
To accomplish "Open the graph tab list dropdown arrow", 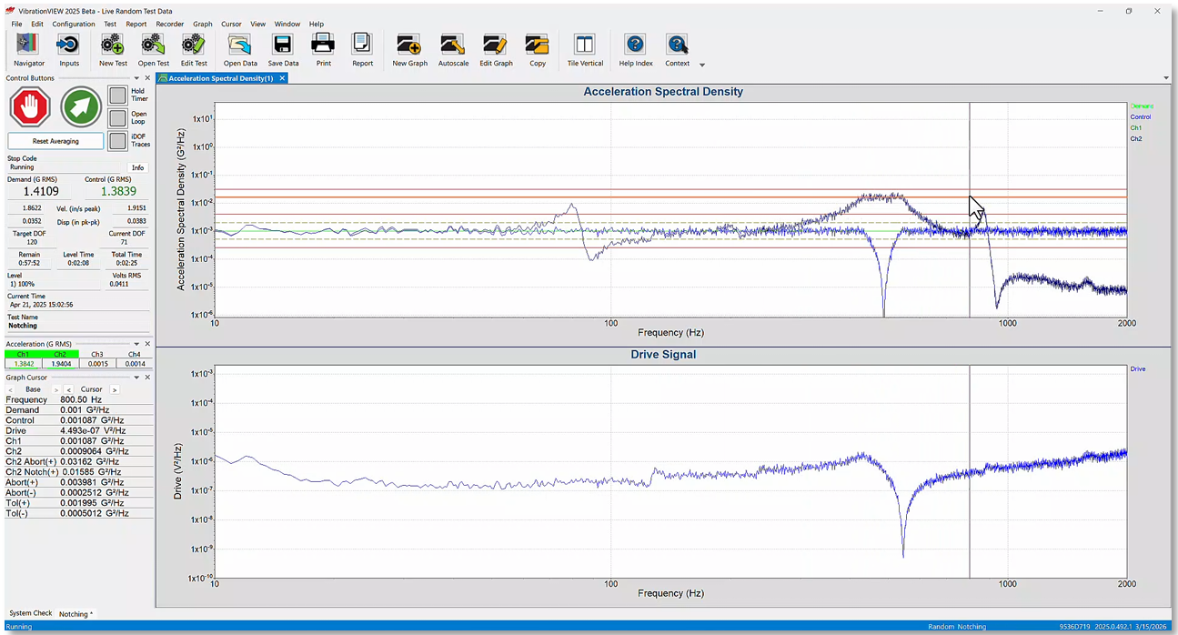I will [1166, 78].
